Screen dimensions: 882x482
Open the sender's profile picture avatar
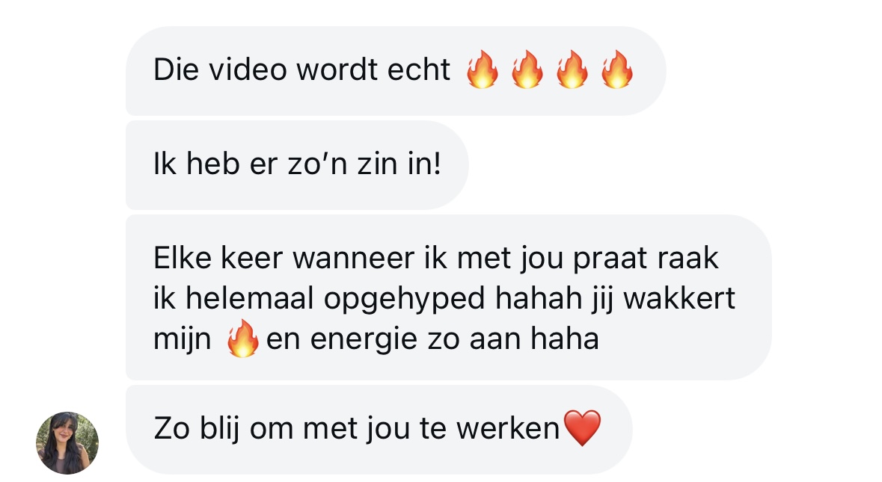(67, 442)
